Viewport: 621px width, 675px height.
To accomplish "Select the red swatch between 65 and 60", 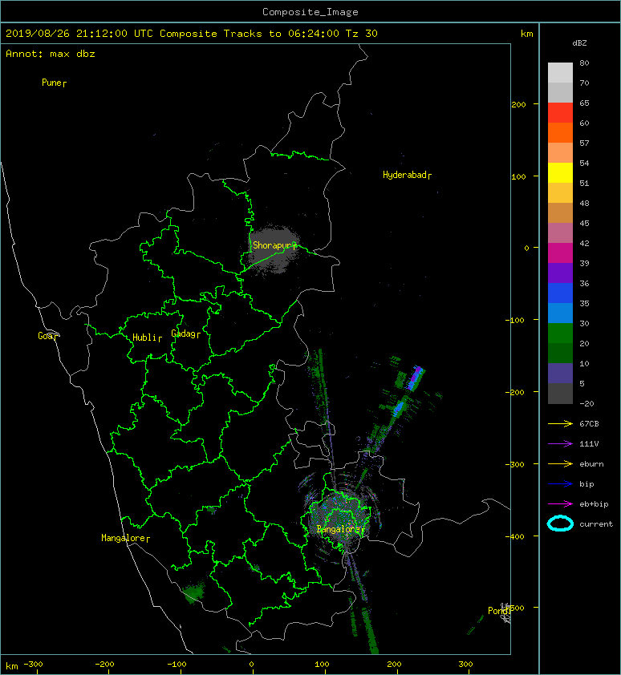I will (560, 112).
